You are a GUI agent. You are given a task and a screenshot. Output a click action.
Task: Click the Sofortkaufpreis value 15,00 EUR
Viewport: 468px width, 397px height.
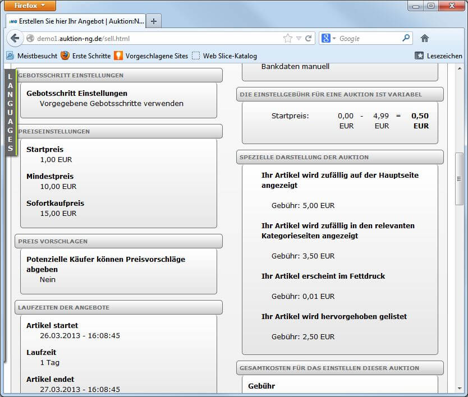coord(58,213)
